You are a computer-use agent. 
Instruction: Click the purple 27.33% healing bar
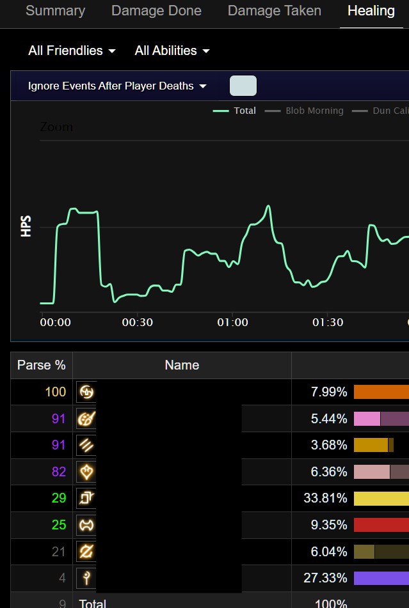tap(381, 578)
